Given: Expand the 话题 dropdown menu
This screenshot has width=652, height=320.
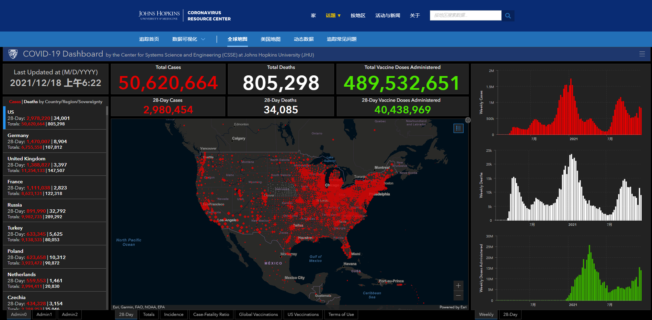Looking at the screenshot, I should click(x=333, y=15).
